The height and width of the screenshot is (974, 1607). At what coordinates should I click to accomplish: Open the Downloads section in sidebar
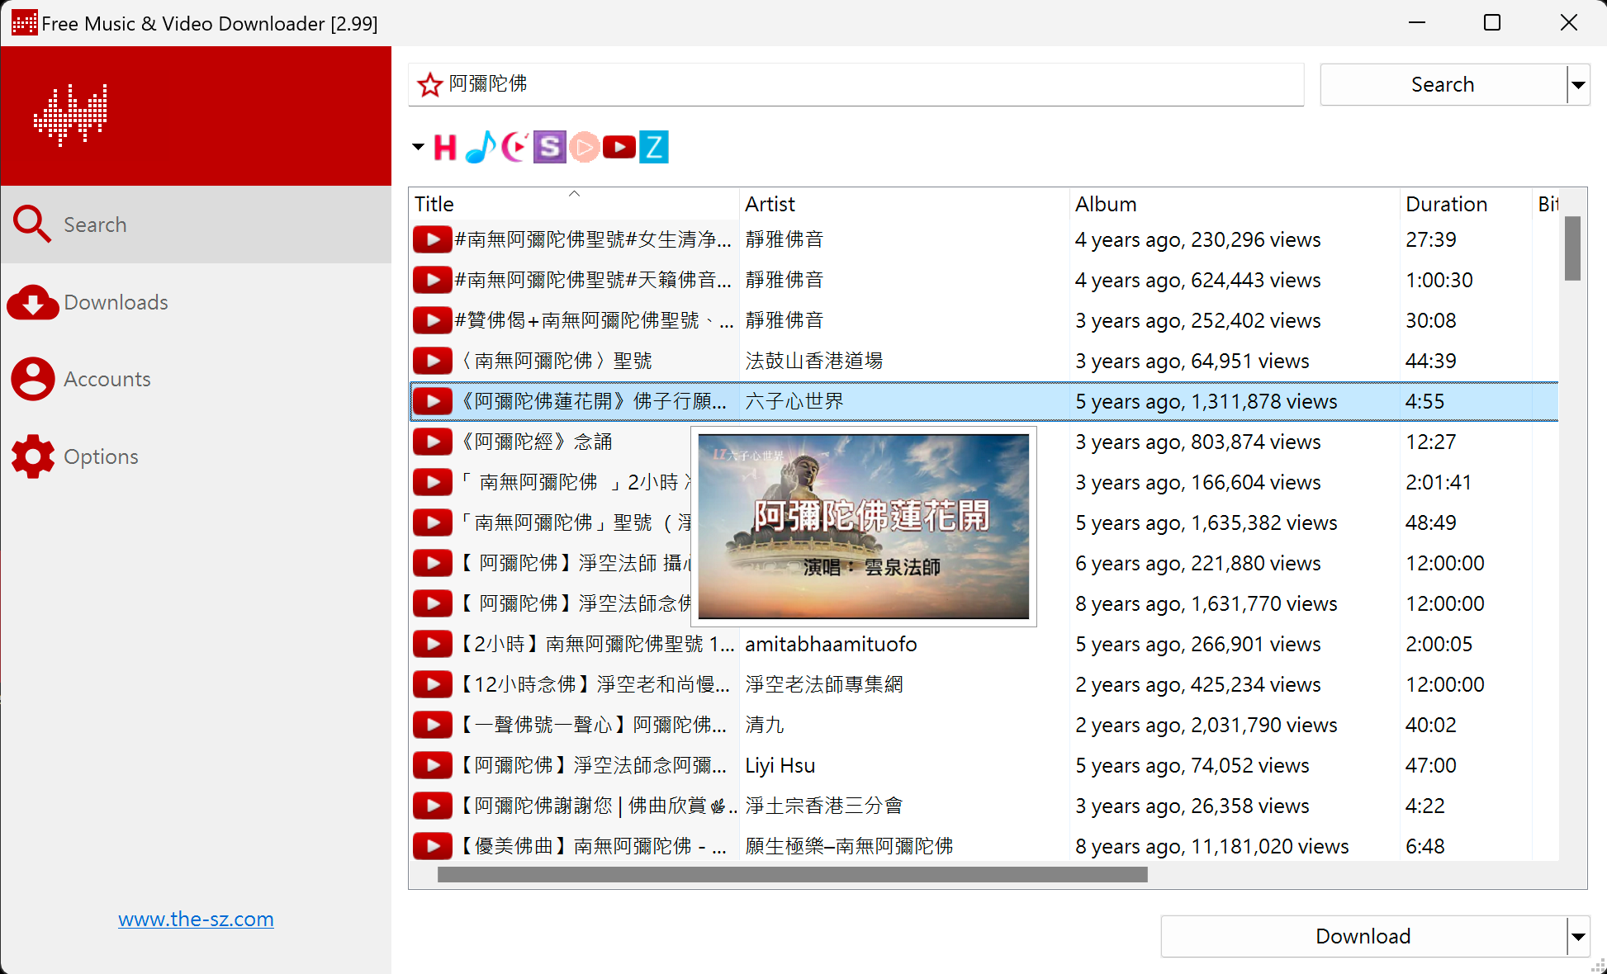tap(196, 302)
